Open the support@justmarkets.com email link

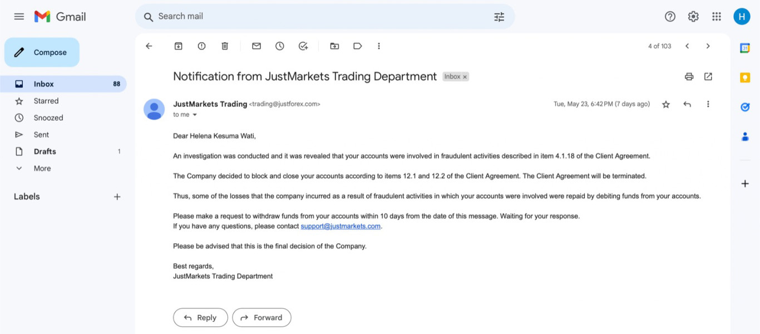coord(340,226)
